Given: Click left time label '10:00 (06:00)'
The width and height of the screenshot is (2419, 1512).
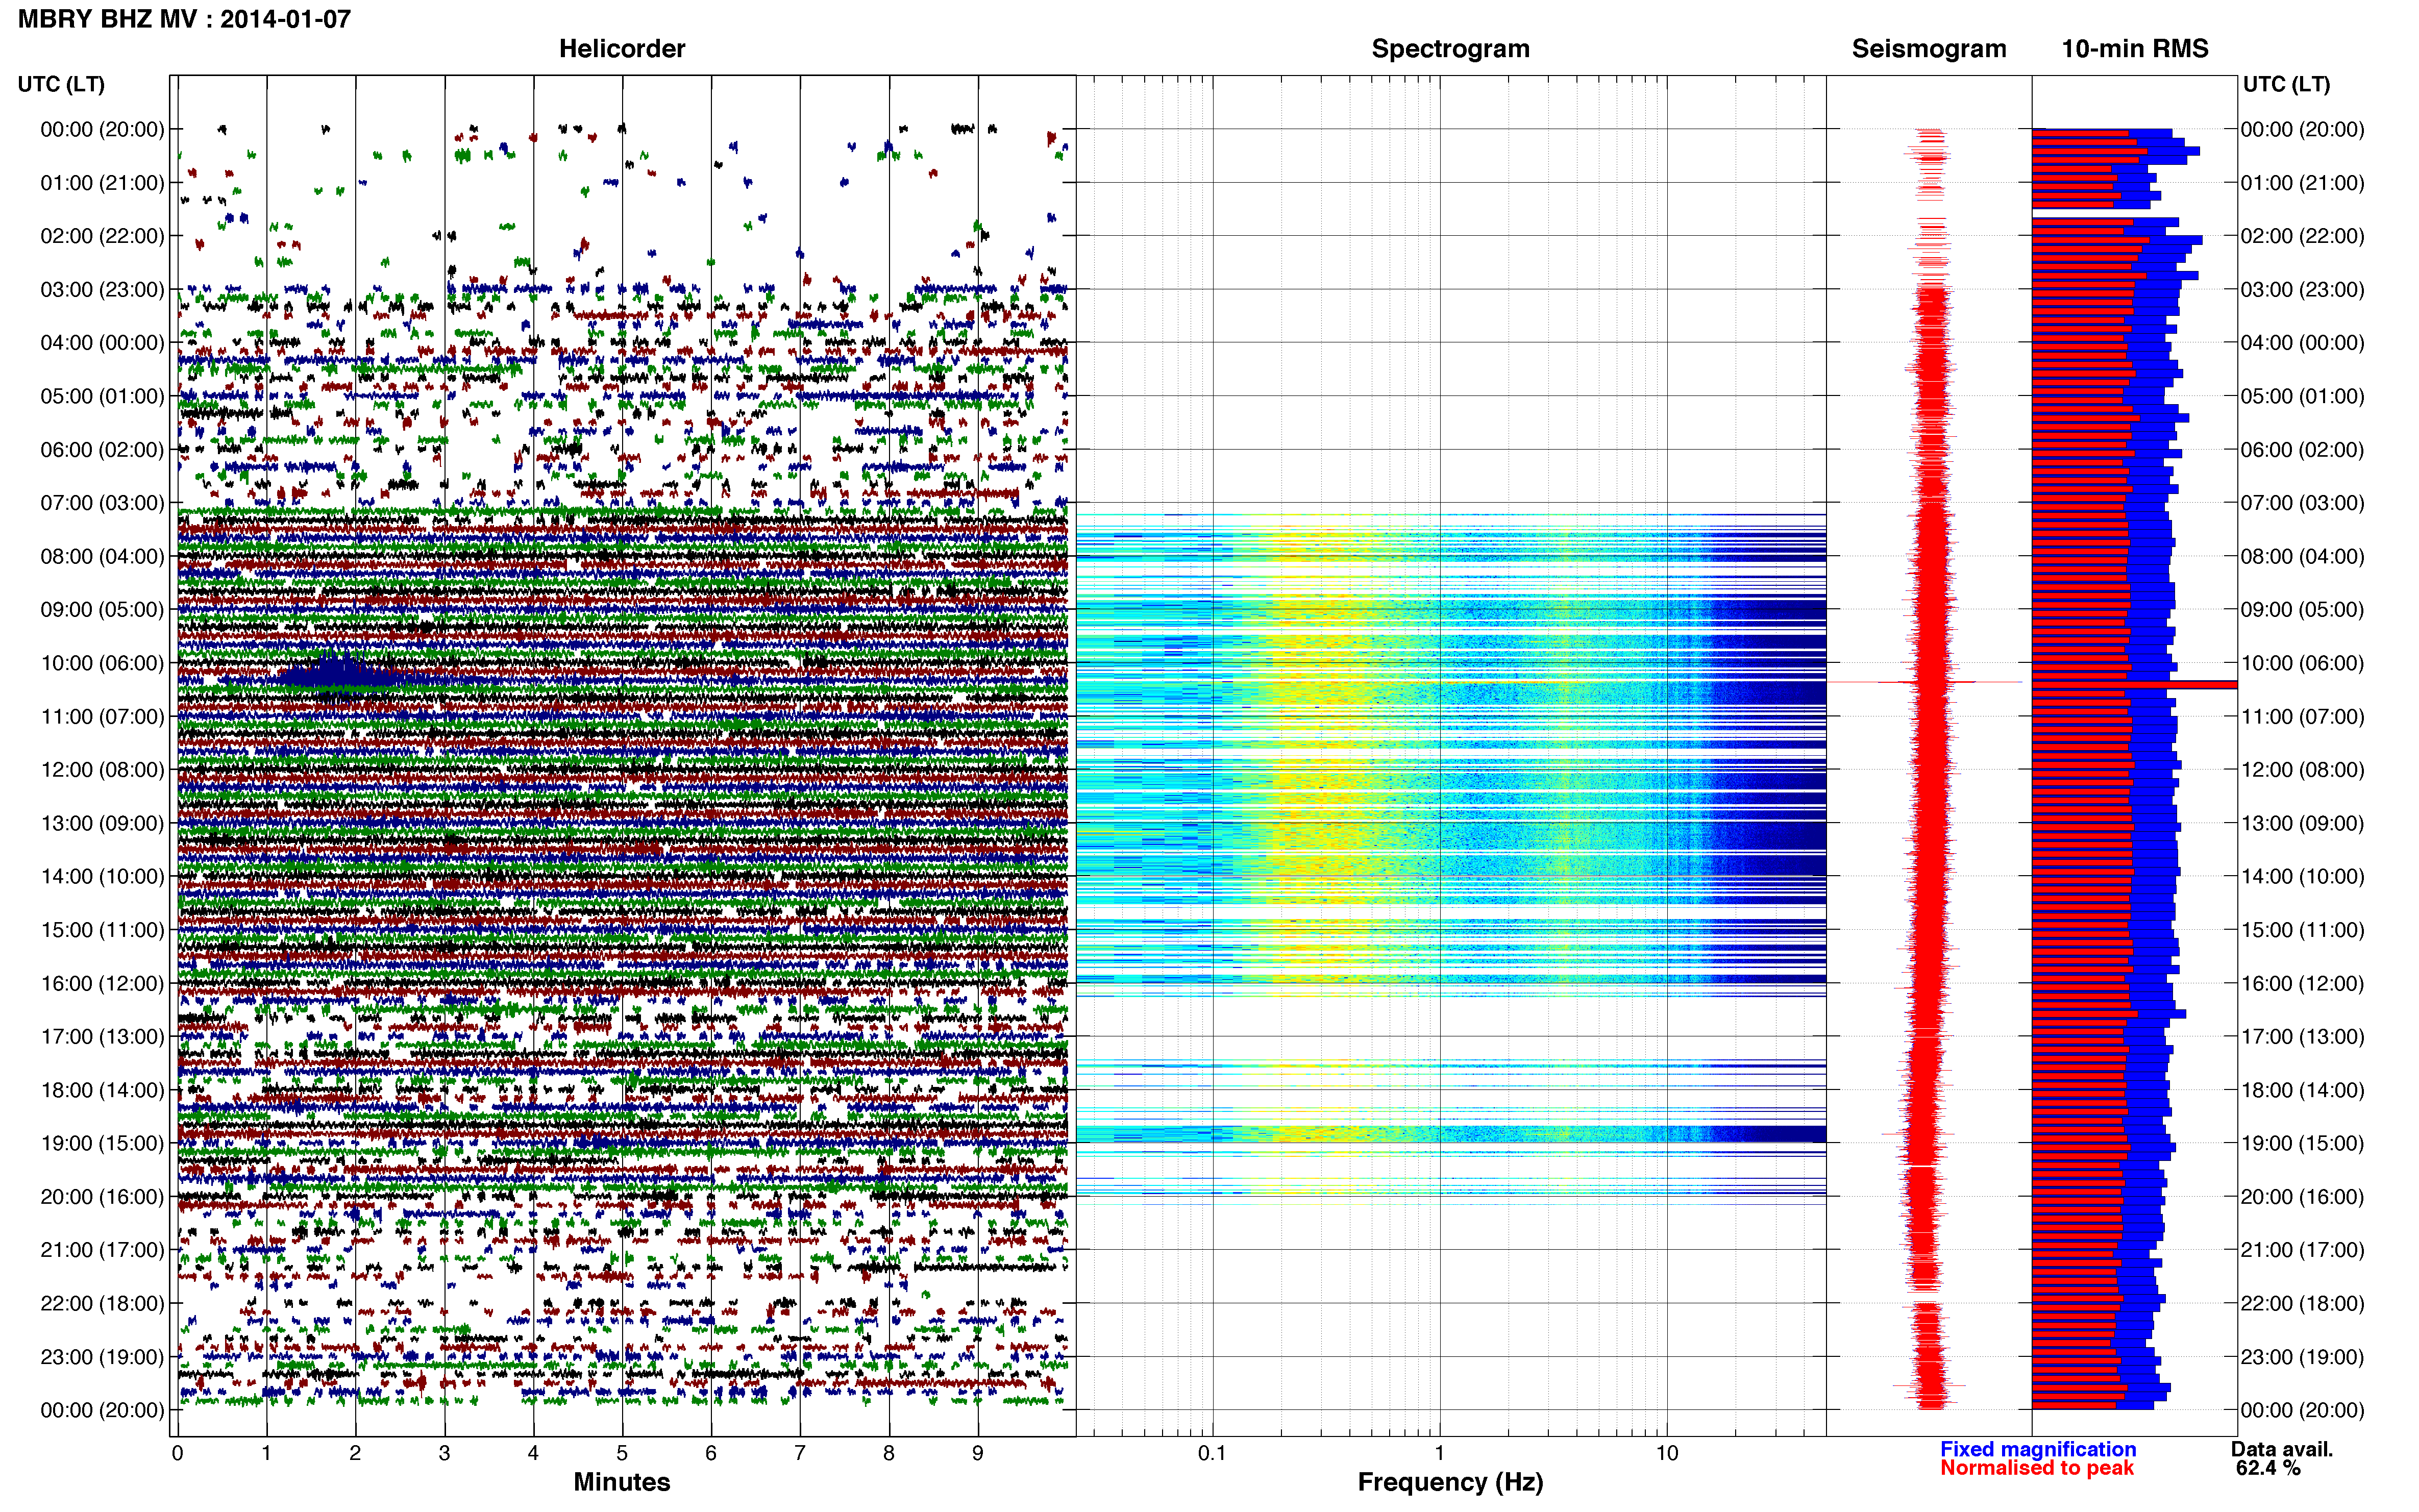Looking at the screenshot, I should [102, 663].
